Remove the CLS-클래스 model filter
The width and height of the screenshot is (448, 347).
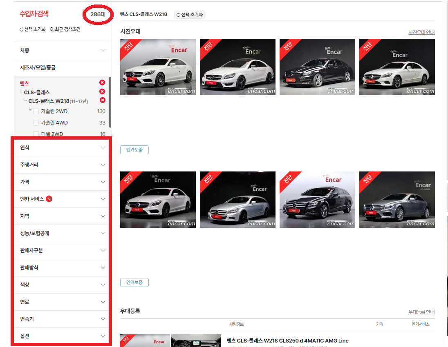(x=102, y=91)
